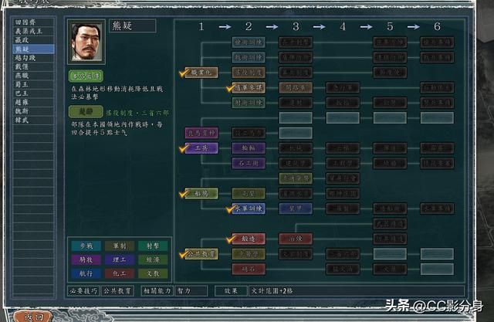494x322 pixels.
Task: Click the 射擊 category legend button
Action: (153, 246)
